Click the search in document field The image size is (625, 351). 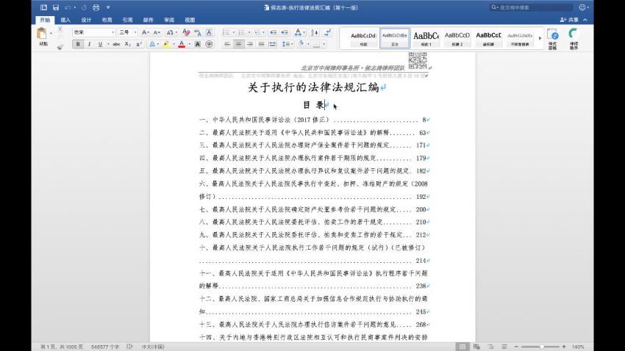click(532, 7)
